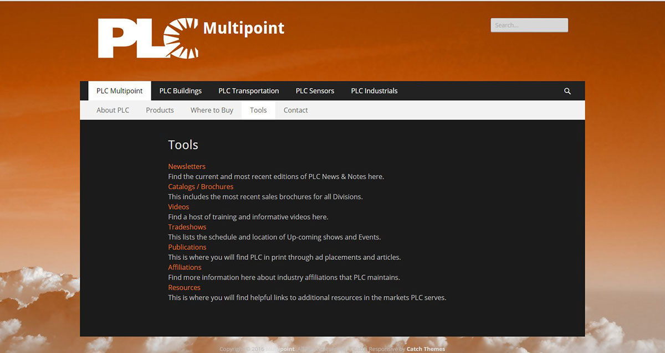Open the Where to Buy submenu item
This screenshot has height=353, width=665.
[212, 110]
